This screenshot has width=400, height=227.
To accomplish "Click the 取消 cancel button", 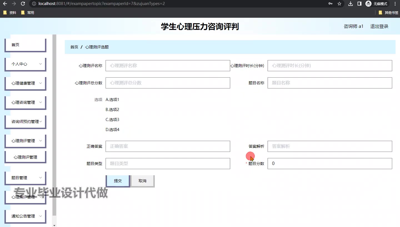I will pos(142,181).
